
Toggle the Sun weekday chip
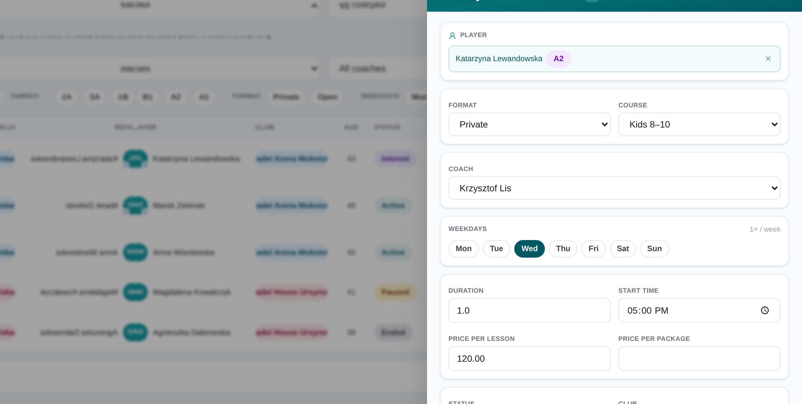coord(654,249)
